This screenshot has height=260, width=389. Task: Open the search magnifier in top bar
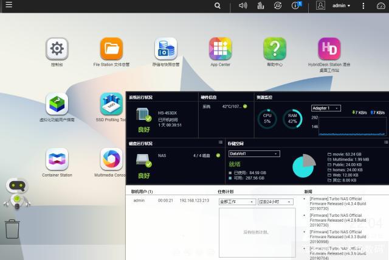218,5
